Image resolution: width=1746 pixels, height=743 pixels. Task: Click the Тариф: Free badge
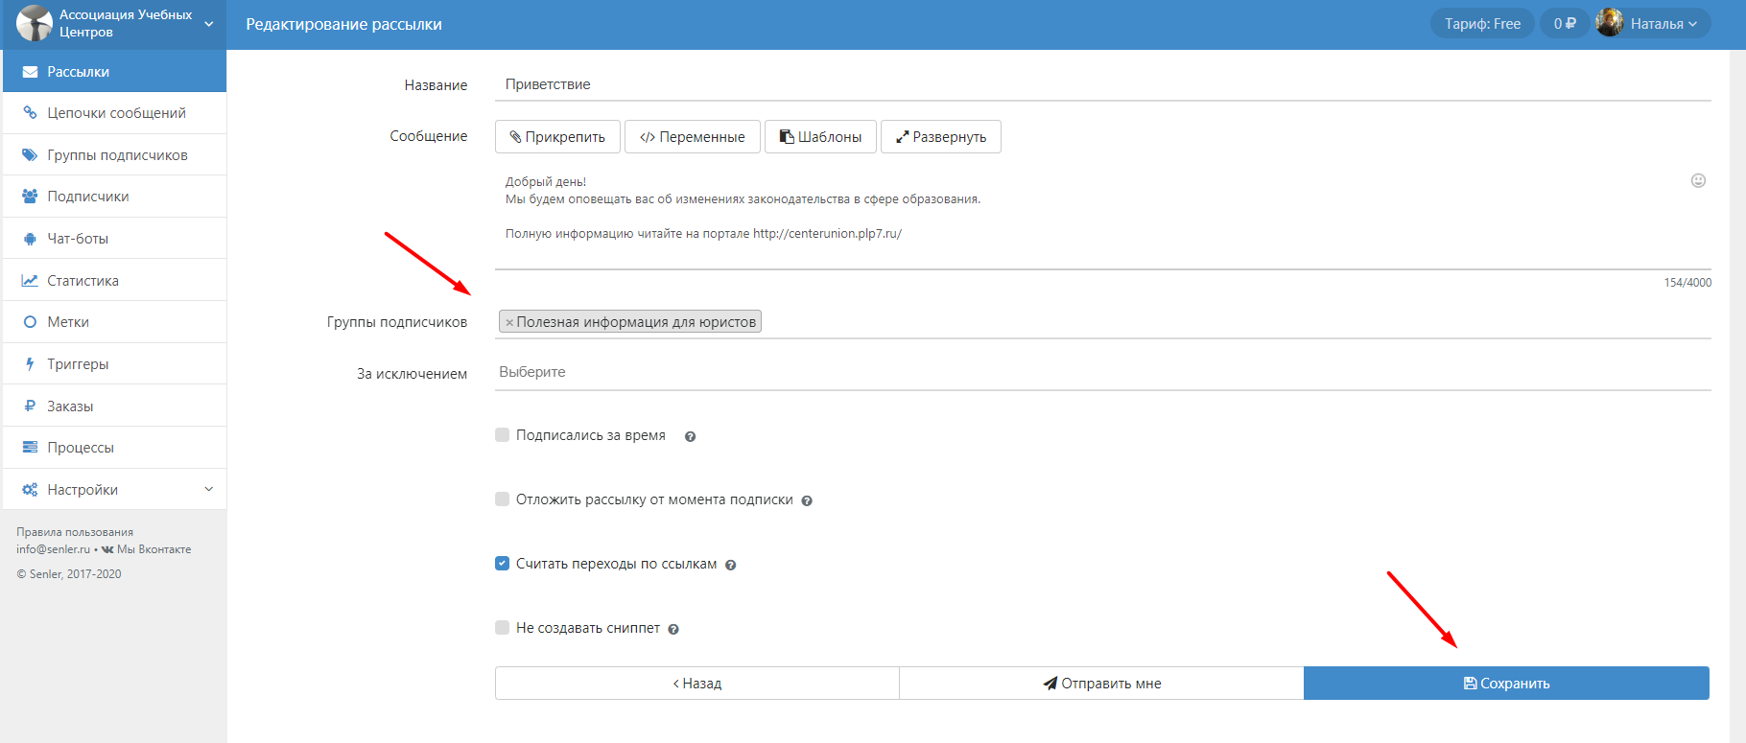1482,24
